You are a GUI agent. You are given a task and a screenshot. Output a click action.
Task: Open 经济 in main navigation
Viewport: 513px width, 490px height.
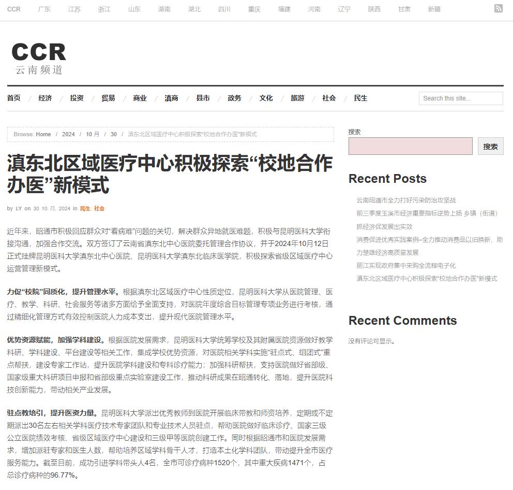45,98
